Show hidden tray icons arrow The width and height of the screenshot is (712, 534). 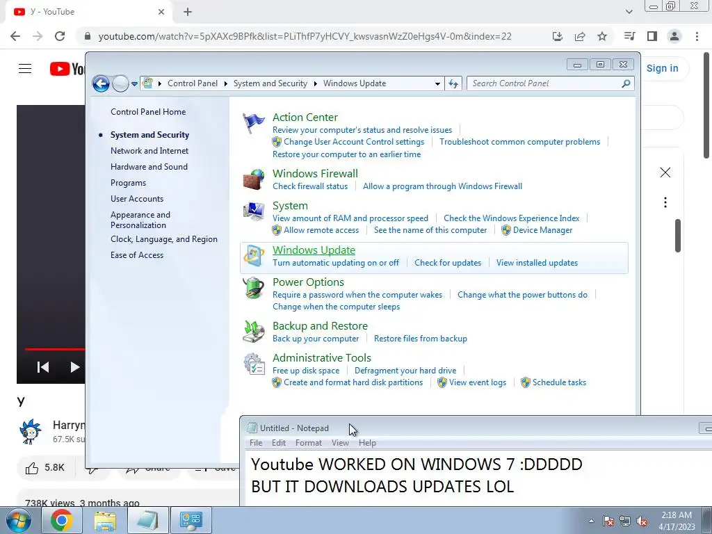coord(591,521)
